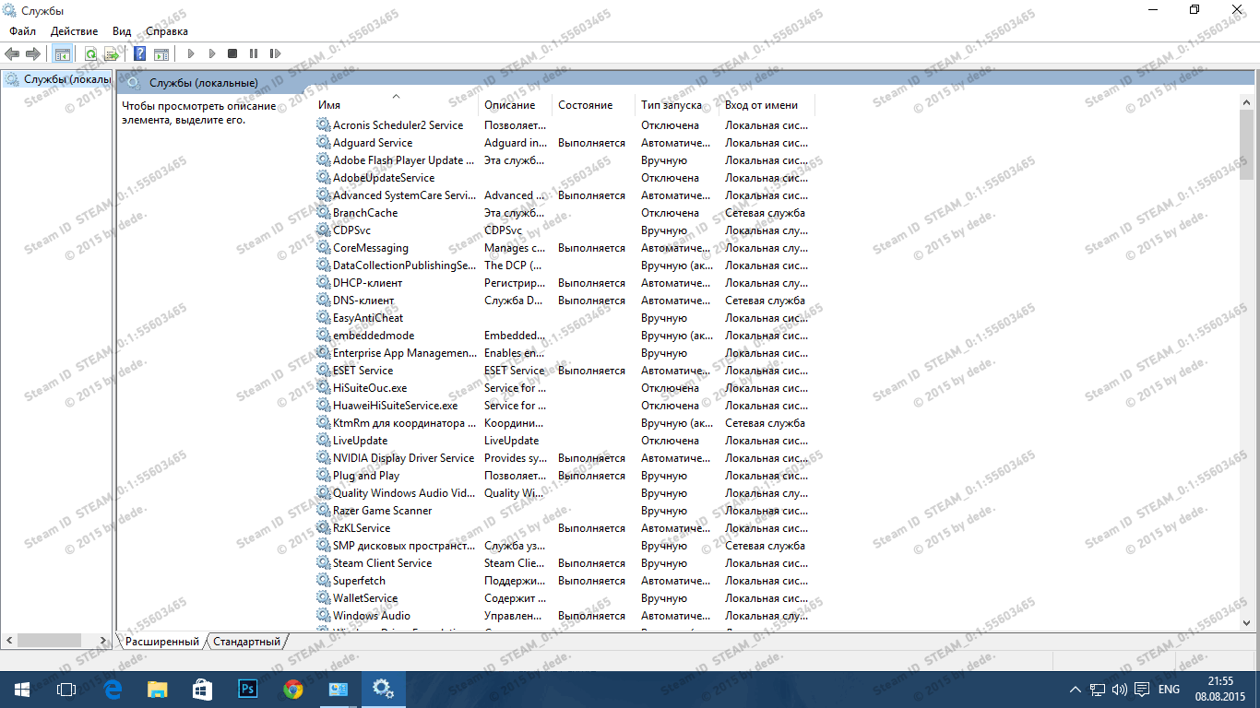This screenshot has width=1260, height=708.
Task: Open File Explorer from the taskbar
Action: coord(157,689)
